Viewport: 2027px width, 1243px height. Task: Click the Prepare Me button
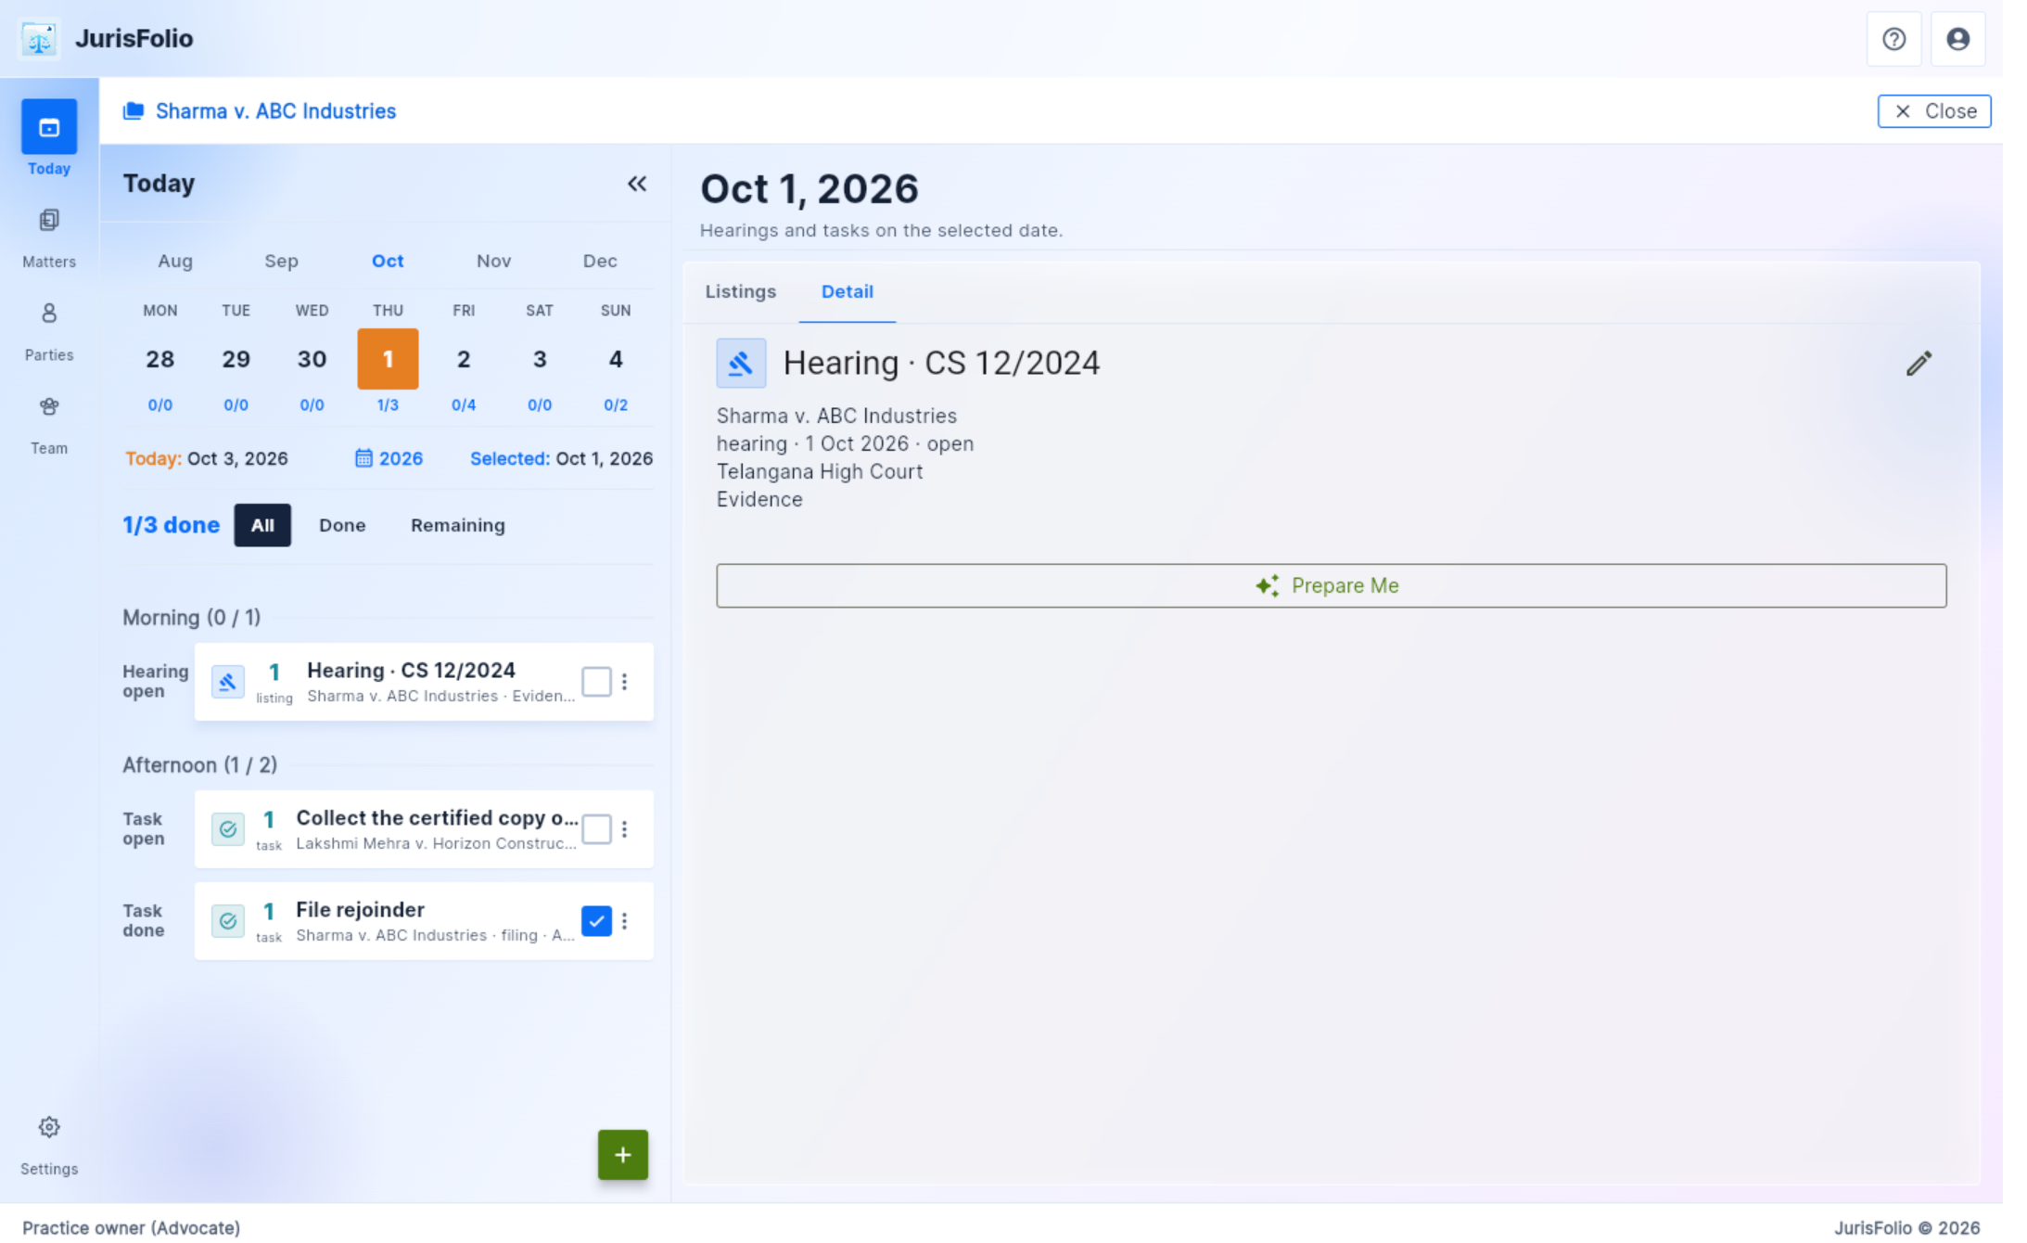1331,585
